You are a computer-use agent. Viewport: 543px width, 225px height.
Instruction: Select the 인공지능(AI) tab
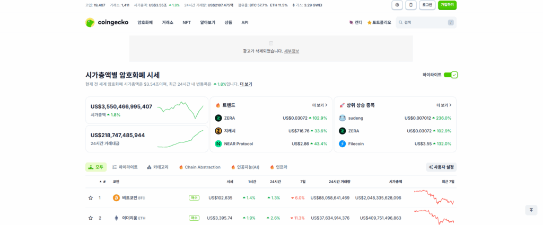[245, 167]
